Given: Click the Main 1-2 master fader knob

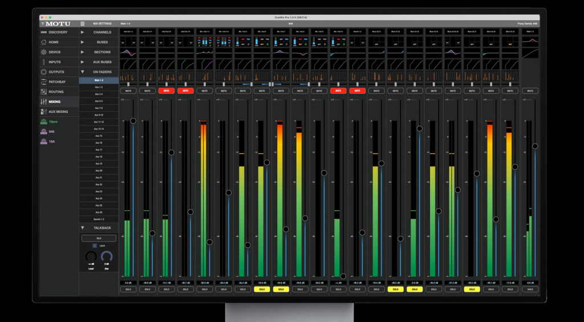Looking at the screenshot, I should (535, 146).
